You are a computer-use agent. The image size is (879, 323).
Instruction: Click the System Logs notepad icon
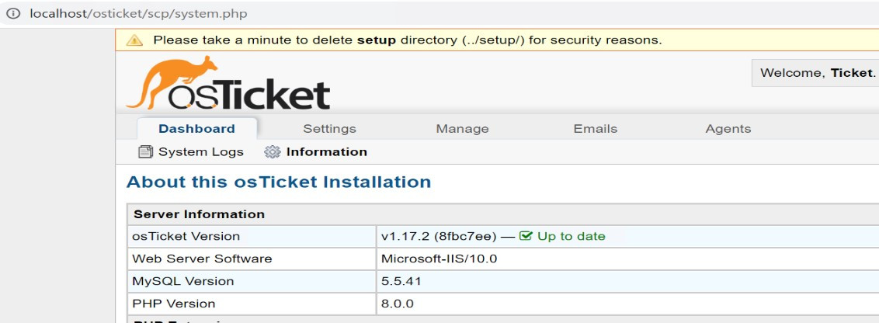(x=145, y=152)
